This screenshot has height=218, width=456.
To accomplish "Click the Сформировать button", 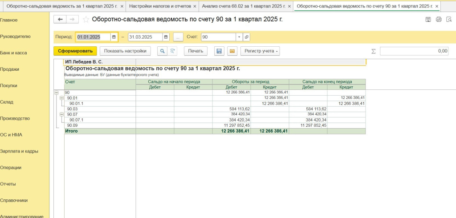I will click(x=75, y=51).
